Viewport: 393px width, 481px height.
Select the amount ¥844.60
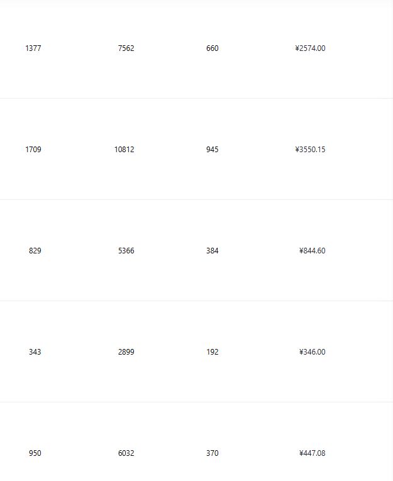coord(313,251)
